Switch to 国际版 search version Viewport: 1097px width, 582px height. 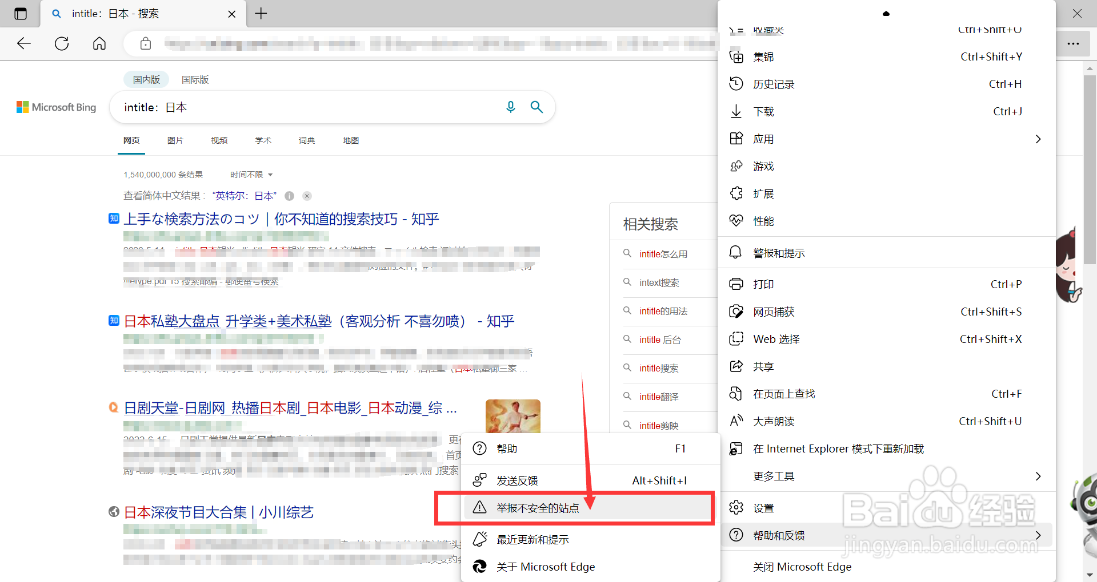coord(195,80)
